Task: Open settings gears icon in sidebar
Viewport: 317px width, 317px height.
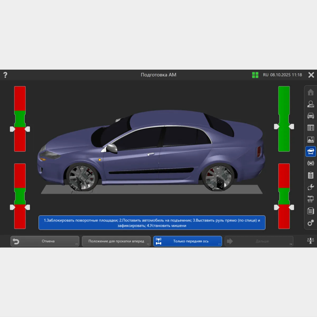Action: pos(311,223)
